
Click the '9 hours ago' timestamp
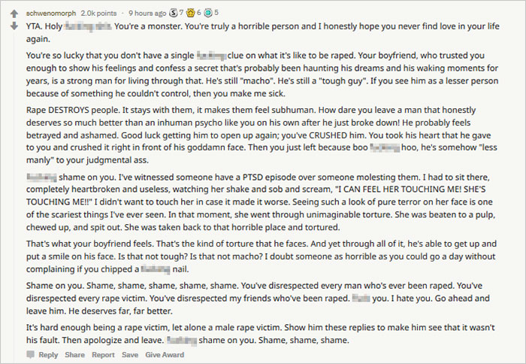(148, 13)
